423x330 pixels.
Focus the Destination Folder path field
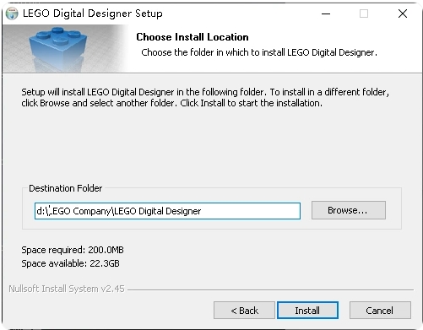coord(167,211)
